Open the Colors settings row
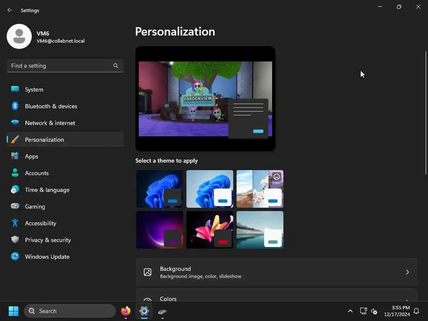The height and width of the screenshot is (321, 428). [x=277, y=295]
